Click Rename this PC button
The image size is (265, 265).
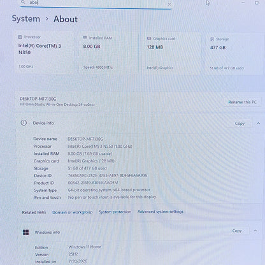pyautogui.click(x=242, y=102)
